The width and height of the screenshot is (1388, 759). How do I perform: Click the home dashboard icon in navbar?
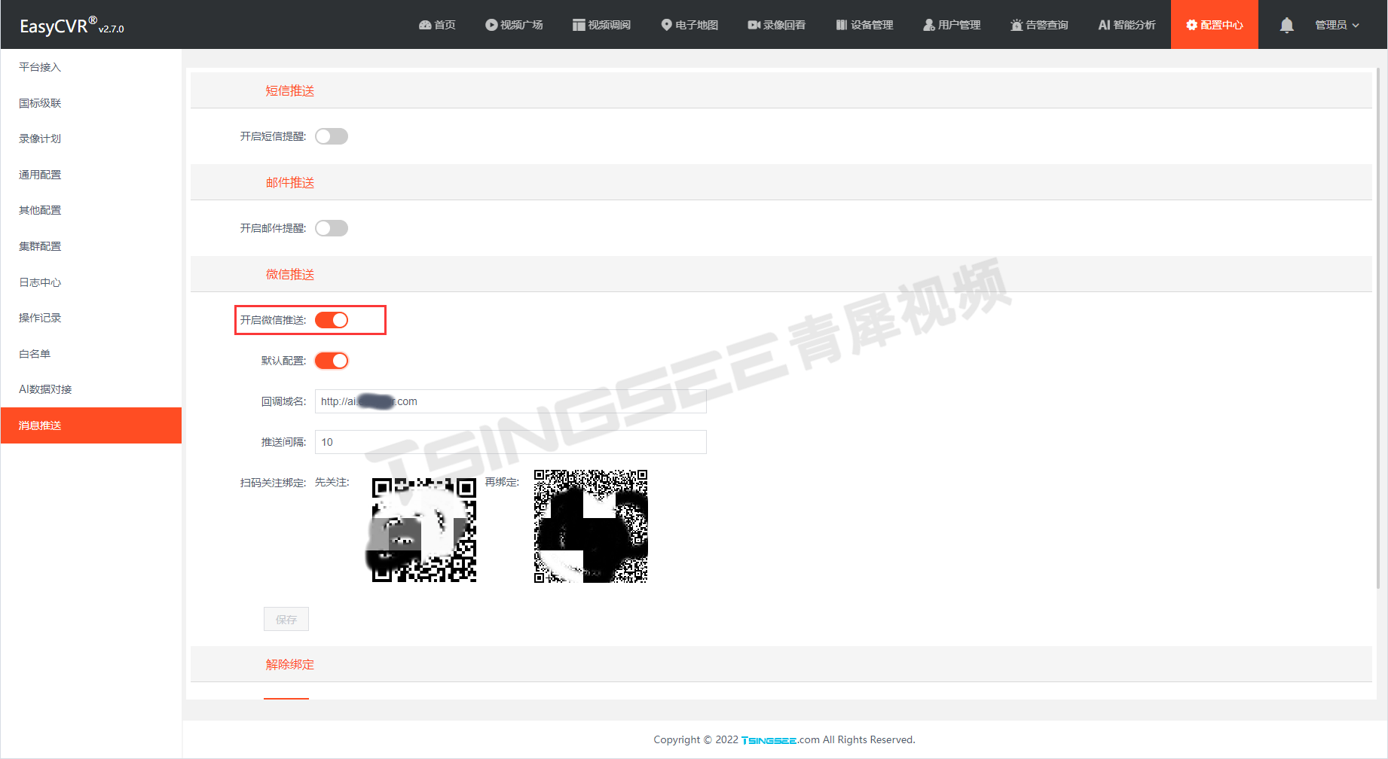pyautogui.click(x=425, y=25)
